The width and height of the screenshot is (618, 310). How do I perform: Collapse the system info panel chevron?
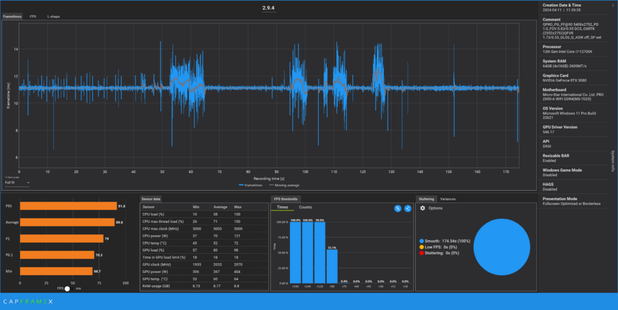[x=612, y=5]
